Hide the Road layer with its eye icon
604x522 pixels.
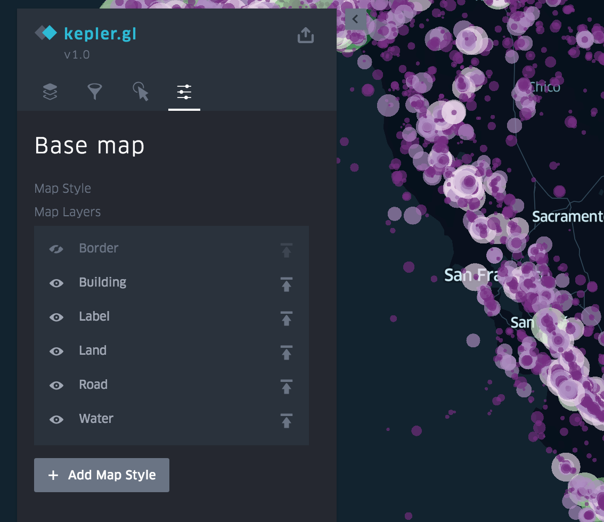(x=56, y=385)
